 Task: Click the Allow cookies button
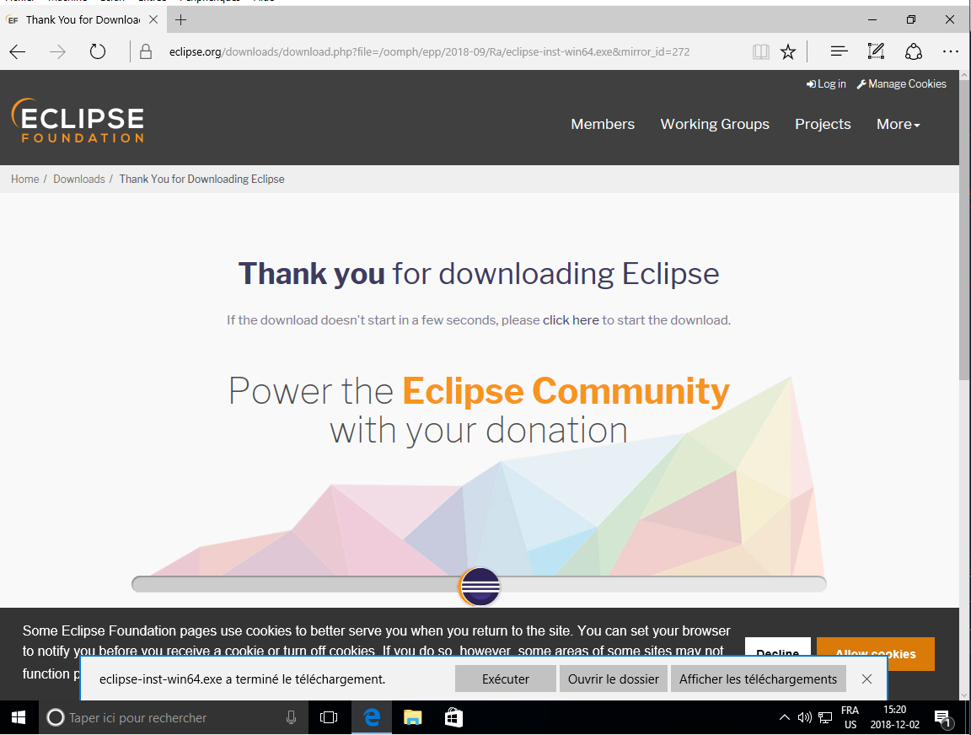point(875,646)
